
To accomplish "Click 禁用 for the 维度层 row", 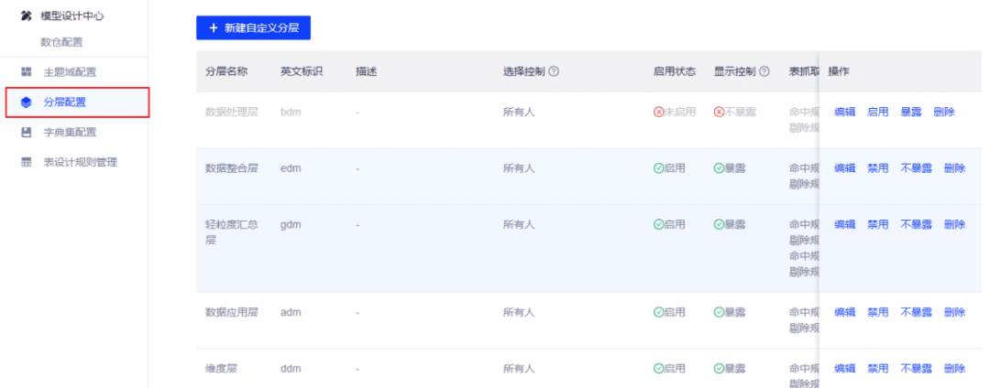I will point(877,368).
